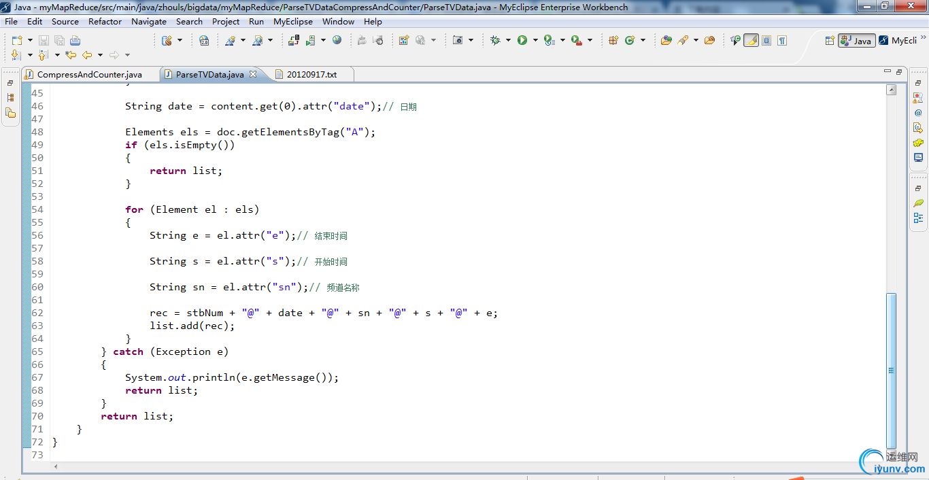
Task: Click the editor area Maximize button
Action: [x=899, y=71]
